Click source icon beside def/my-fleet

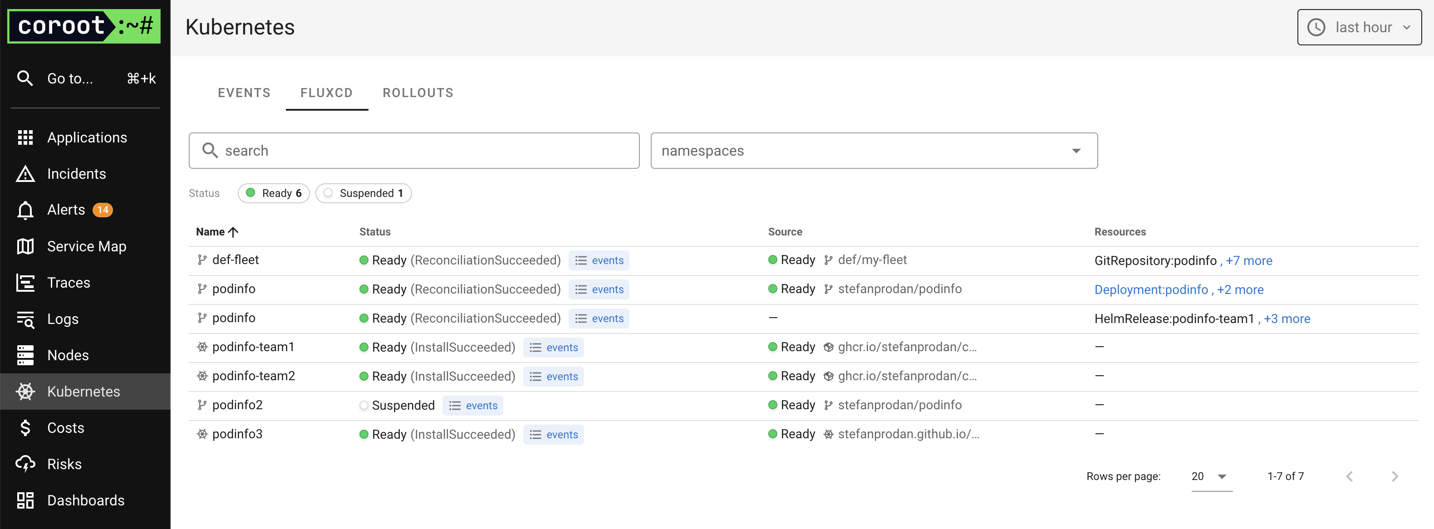[x=828, y=260]
